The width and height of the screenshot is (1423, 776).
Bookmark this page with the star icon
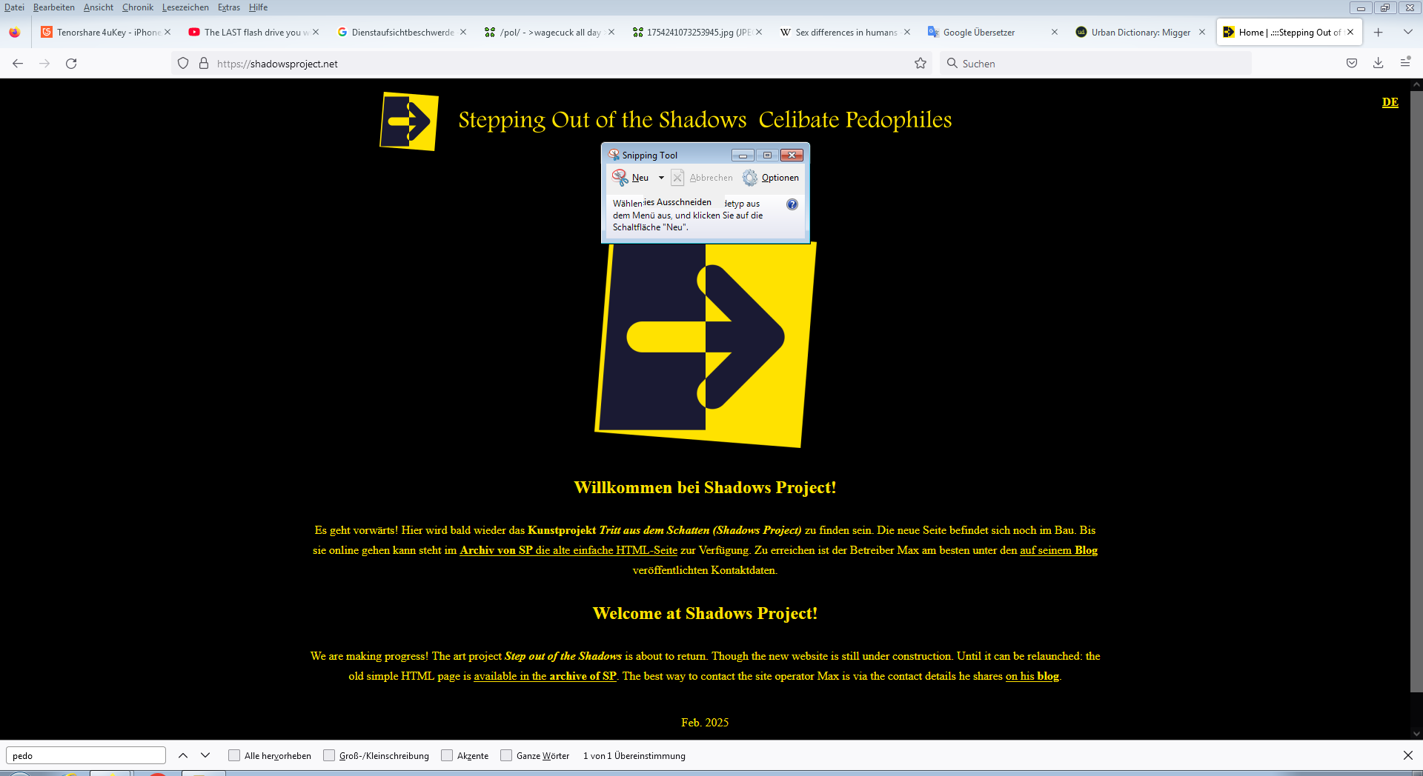[921, 64]
